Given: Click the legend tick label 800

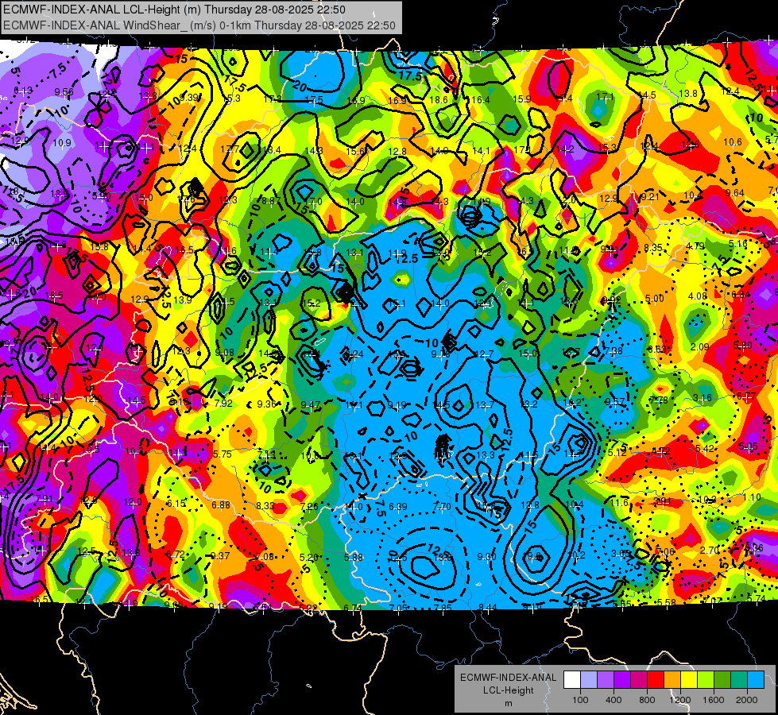Looking at the screenshot, I should tap(647, 700).
